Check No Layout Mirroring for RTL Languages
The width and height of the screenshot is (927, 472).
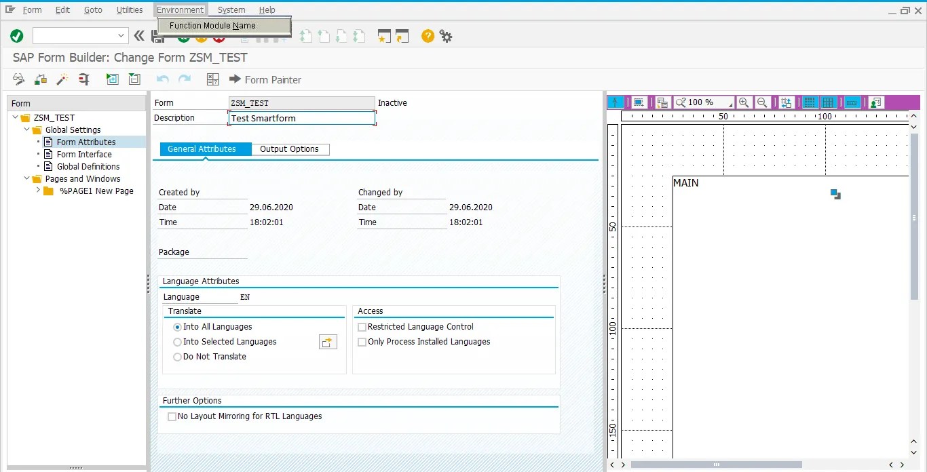coord(172,416)
